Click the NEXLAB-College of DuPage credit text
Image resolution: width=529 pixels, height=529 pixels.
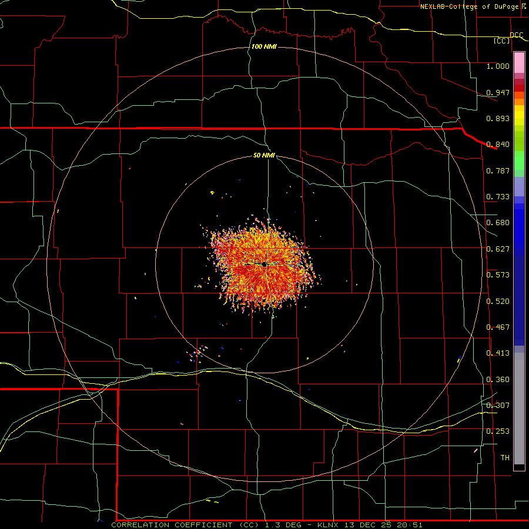pos(469,6)
